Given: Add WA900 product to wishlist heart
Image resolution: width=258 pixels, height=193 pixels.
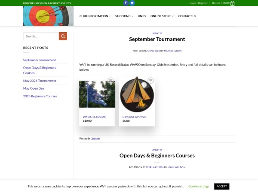Looking at the screenshot, I should [111, 81].
